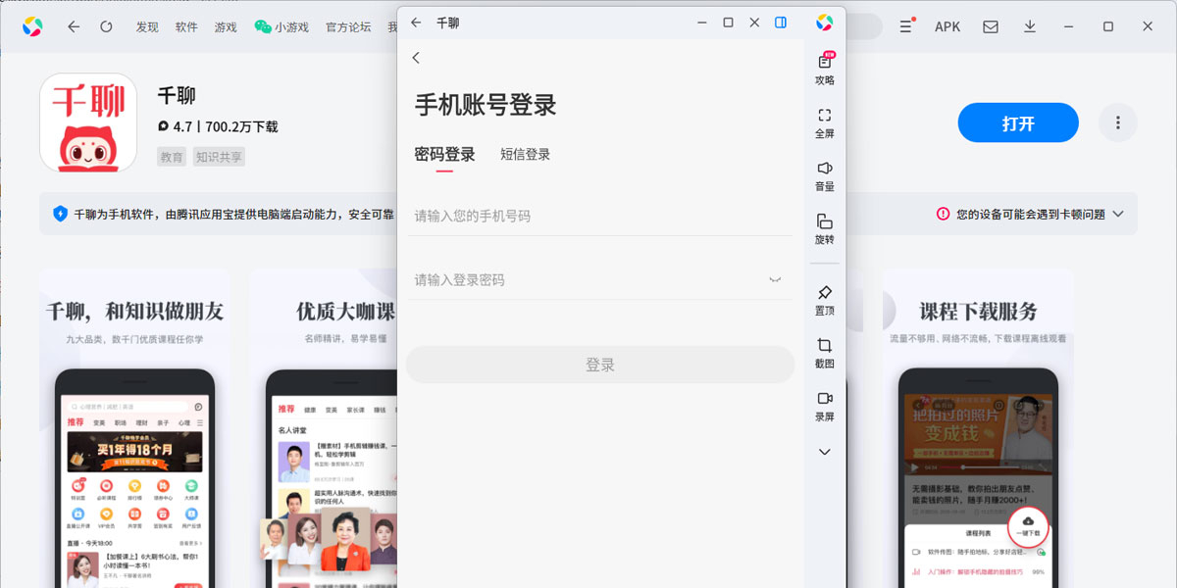The height and width of the screenshot is (588, 1177).
Task: Open the messages mail icon
Action: click(991, 26)
